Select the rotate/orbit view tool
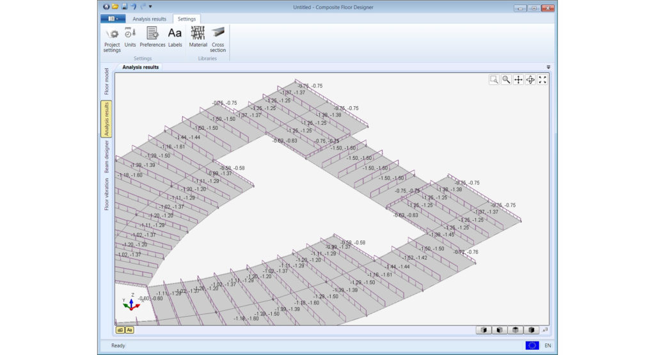 tap(530, 80)
